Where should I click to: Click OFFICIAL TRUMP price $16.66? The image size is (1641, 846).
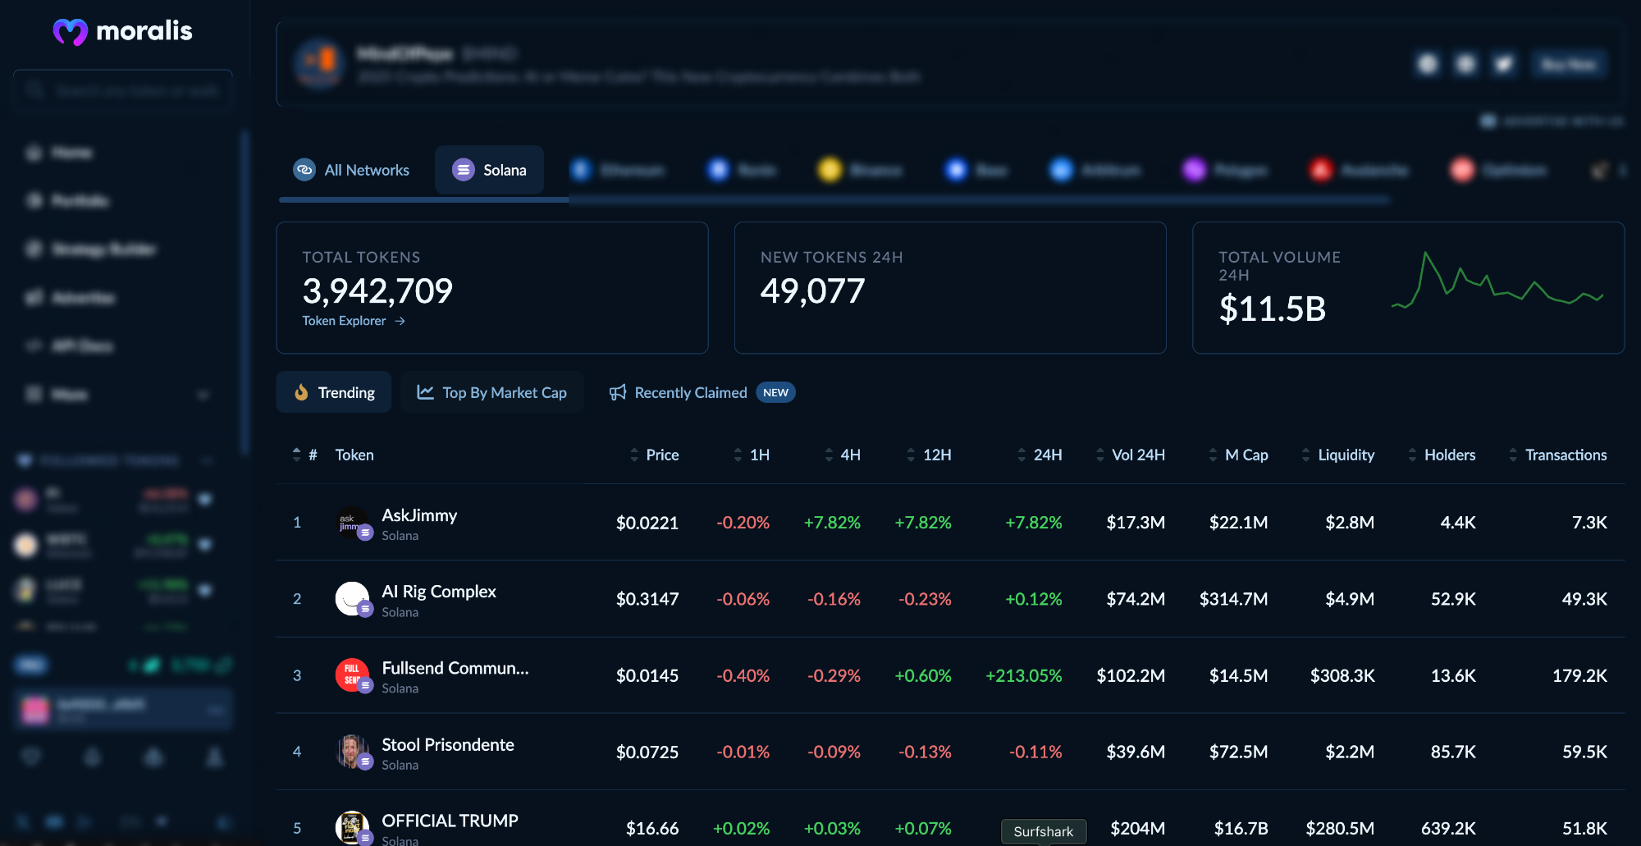pyautogui.click(x=652, y=828)
